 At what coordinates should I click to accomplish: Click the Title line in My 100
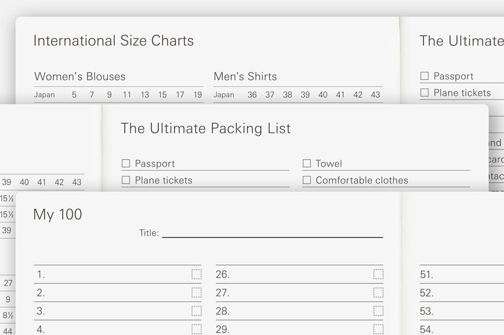[273, 233]
